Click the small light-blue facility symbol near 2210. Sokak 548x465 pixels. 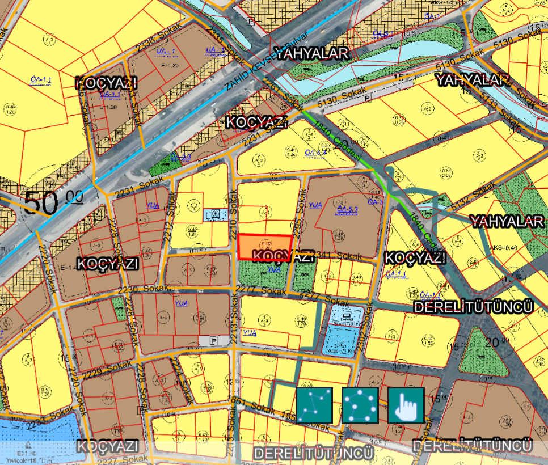(x=213, y=215)
